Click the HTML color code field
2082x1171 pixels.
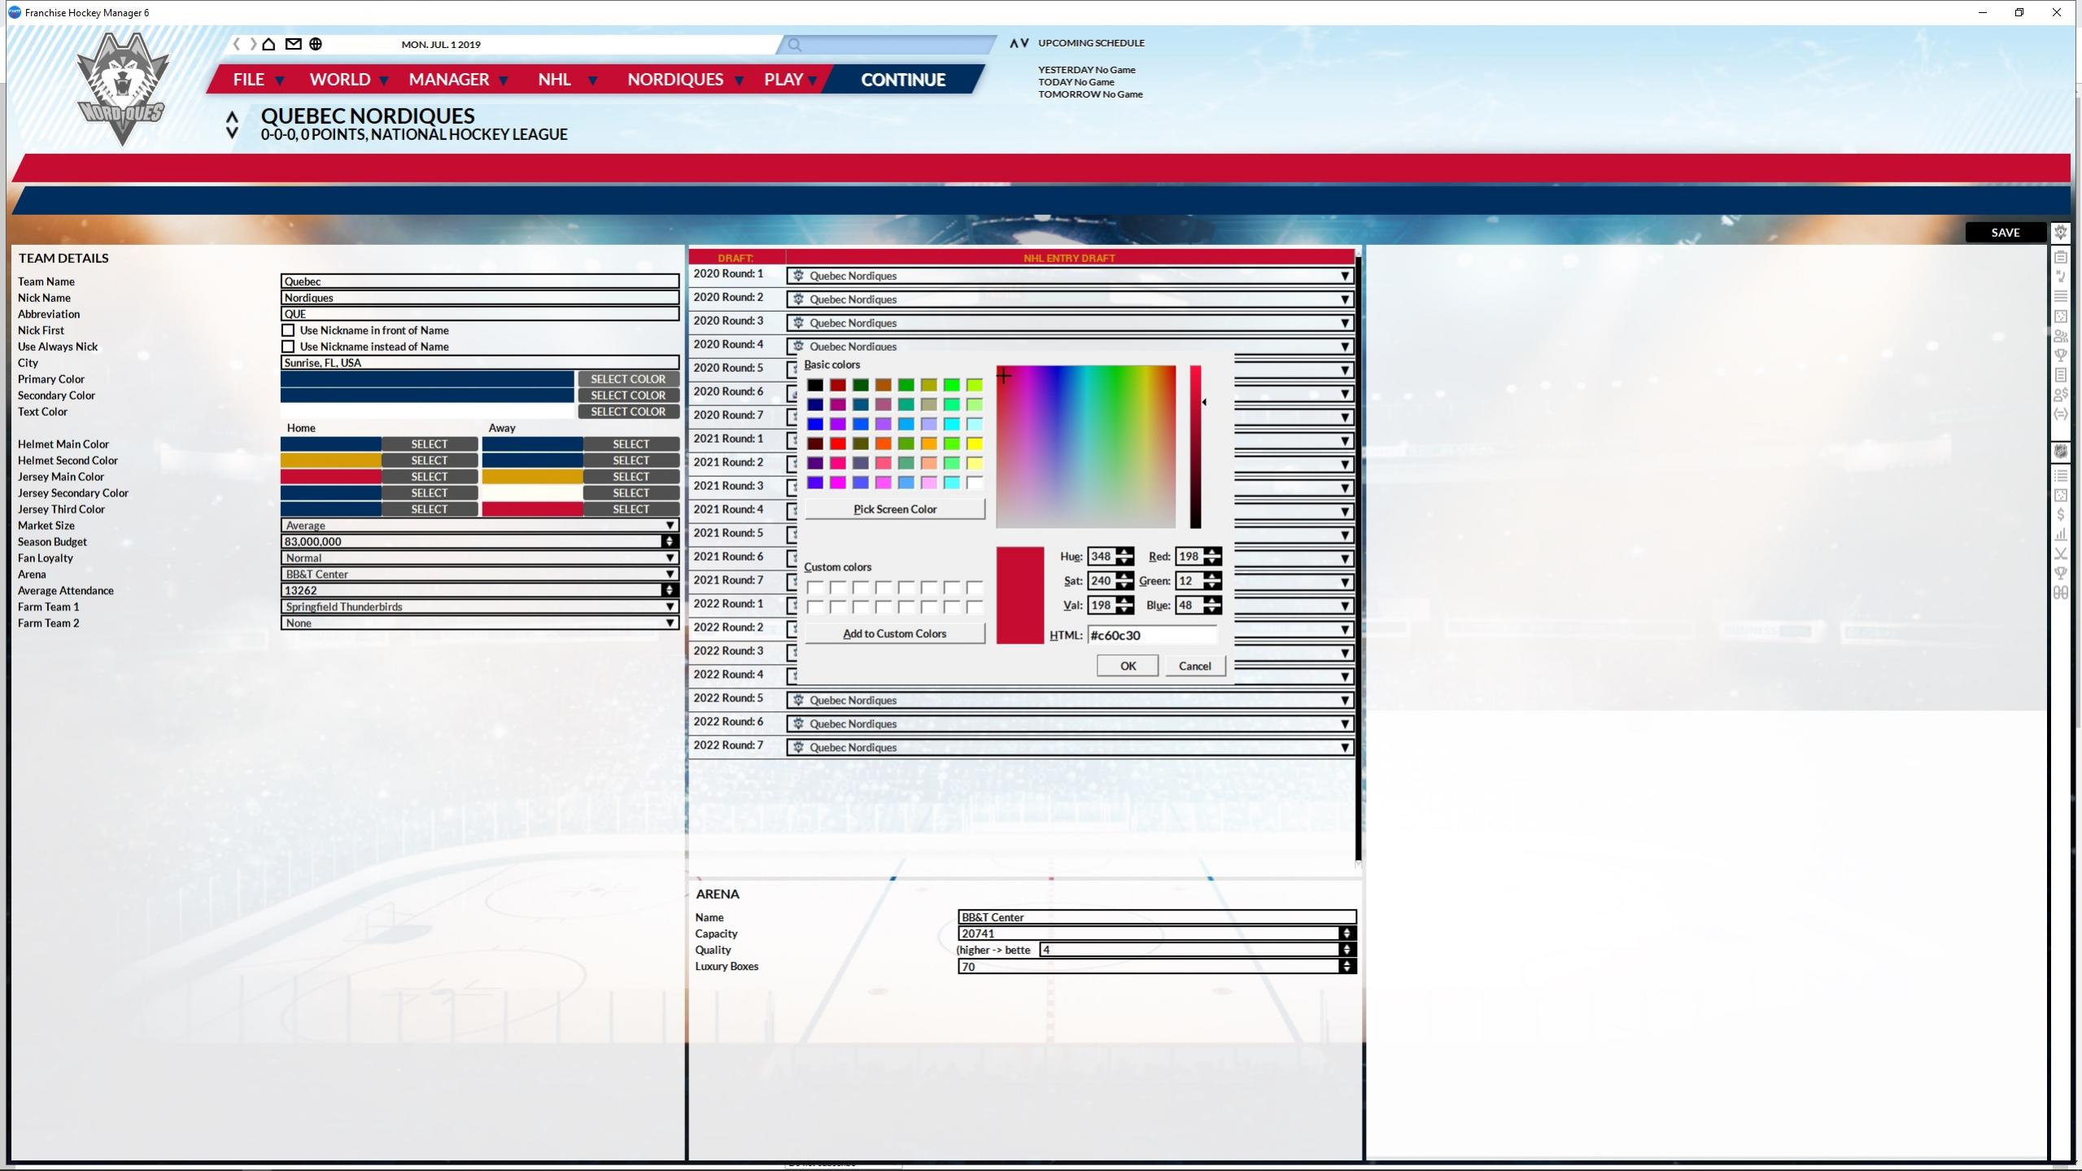click(x=1151, y=636)
